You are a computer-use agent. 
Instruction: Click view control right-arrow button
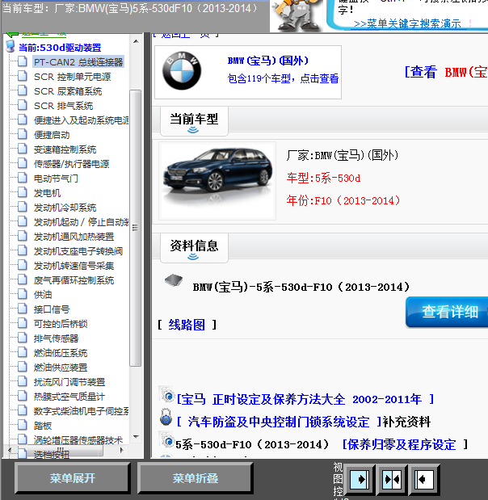360,479
